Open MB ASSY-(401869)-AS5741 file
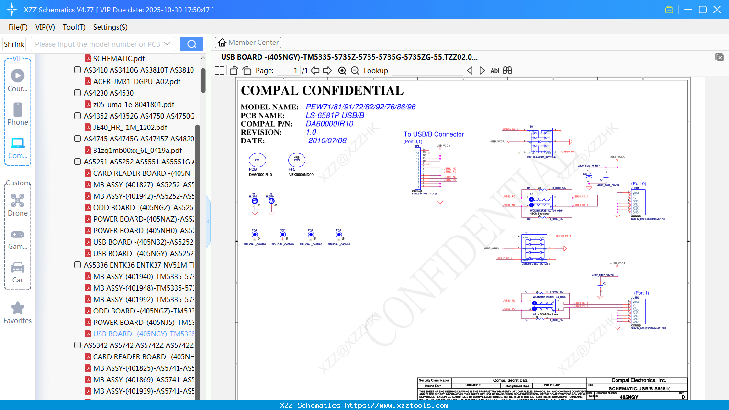 tap(144, 379)
